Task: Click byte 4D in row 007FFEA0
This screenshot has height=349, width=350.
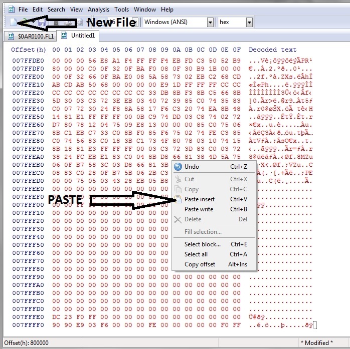Action: (213, 157)
